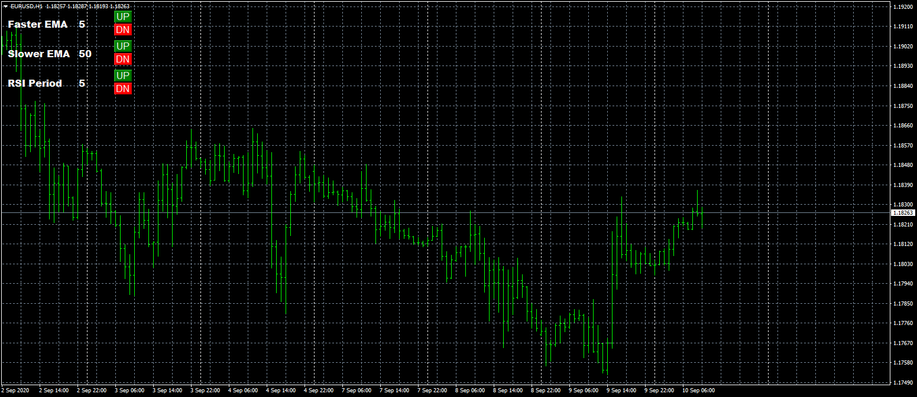Click the 1.18840 price scale label
The height and width of the screenshot is (397, 917).
pyautogui.click(x=902, y=86)
